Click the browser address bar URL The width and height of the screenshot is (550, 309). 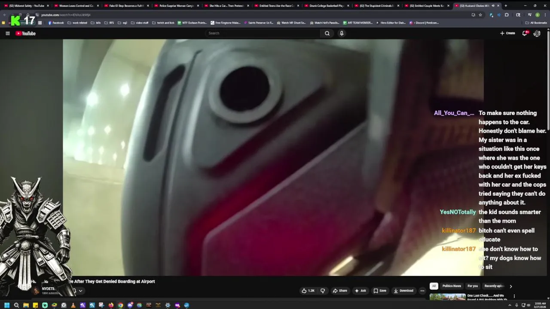pyautogui.click(x=66, y=15)
